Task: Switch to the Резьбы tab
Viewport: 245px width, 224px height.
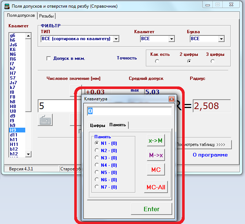Action: (46, 16)
